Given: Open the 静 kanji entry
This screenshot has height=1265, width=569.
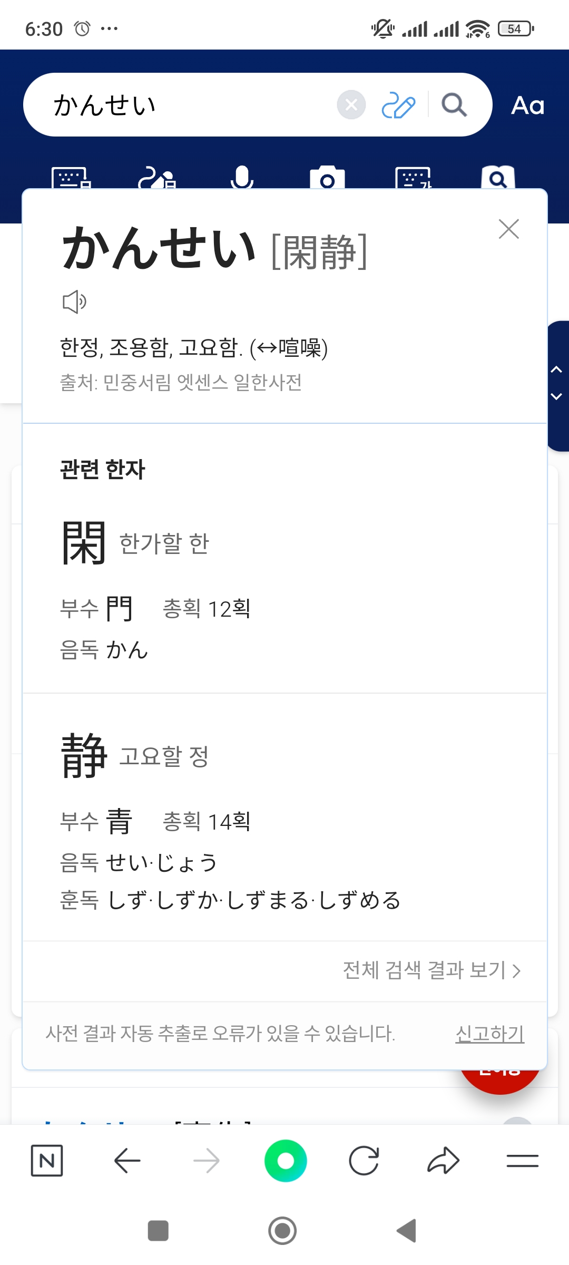Looking at the screenshot, I should [84, 755].
